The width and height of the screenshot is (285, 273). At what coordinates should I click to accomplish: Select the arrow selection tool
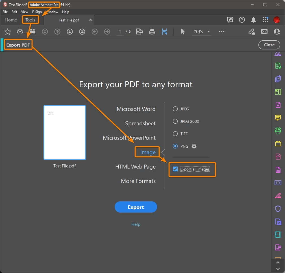pyautogui.click(x=183, y=32)
